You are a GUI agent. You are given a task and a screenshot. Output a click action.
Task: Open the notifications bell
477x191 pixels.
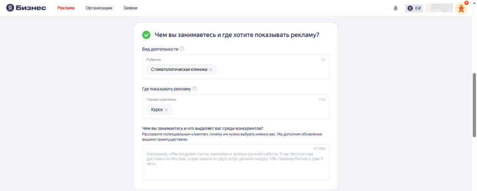[395, 8]
